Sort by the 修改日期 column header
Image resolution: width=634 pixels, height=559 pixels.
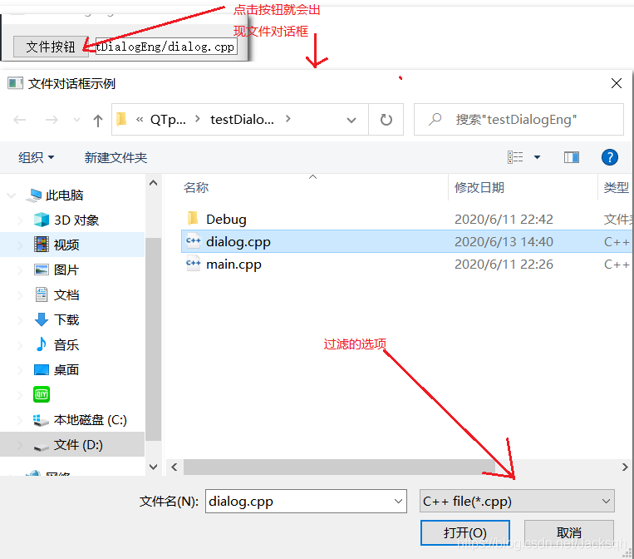click(x=479, y=187)
